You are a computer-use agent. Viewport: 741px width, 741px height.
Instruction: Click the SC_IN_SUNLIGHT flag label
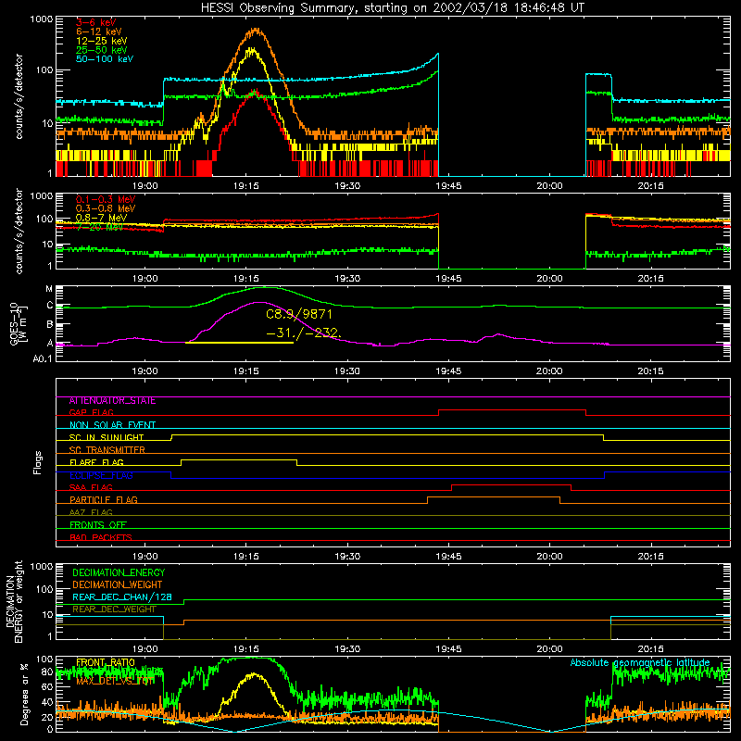[107, 437]
